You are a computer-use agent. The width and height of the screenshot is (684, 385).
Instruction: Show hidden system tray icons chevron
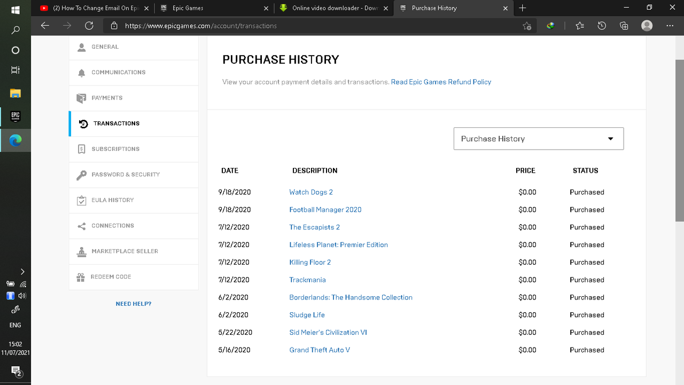(22, 272)
